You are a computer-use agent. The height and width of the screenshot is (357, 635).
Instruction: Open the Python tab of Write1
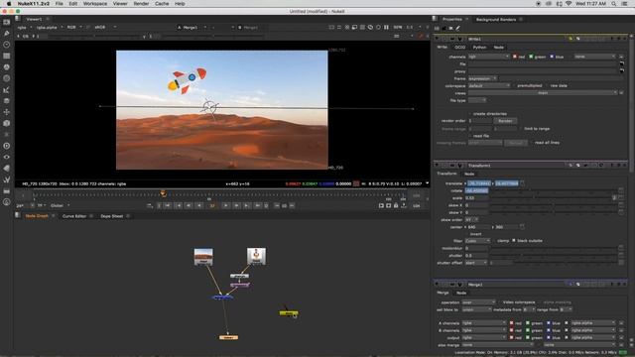479,48
